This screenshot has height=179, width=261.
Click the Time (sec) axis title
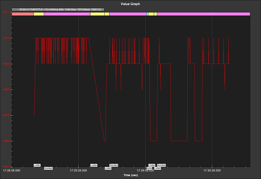pos(131,175)
